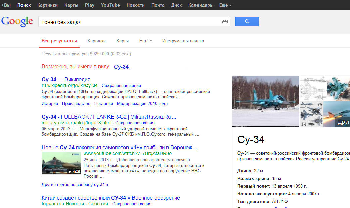The image size is (350, 208).
Task: Click the Су-34 knowledge panel title
Action: pyautogui.click(x=251, y=140)
